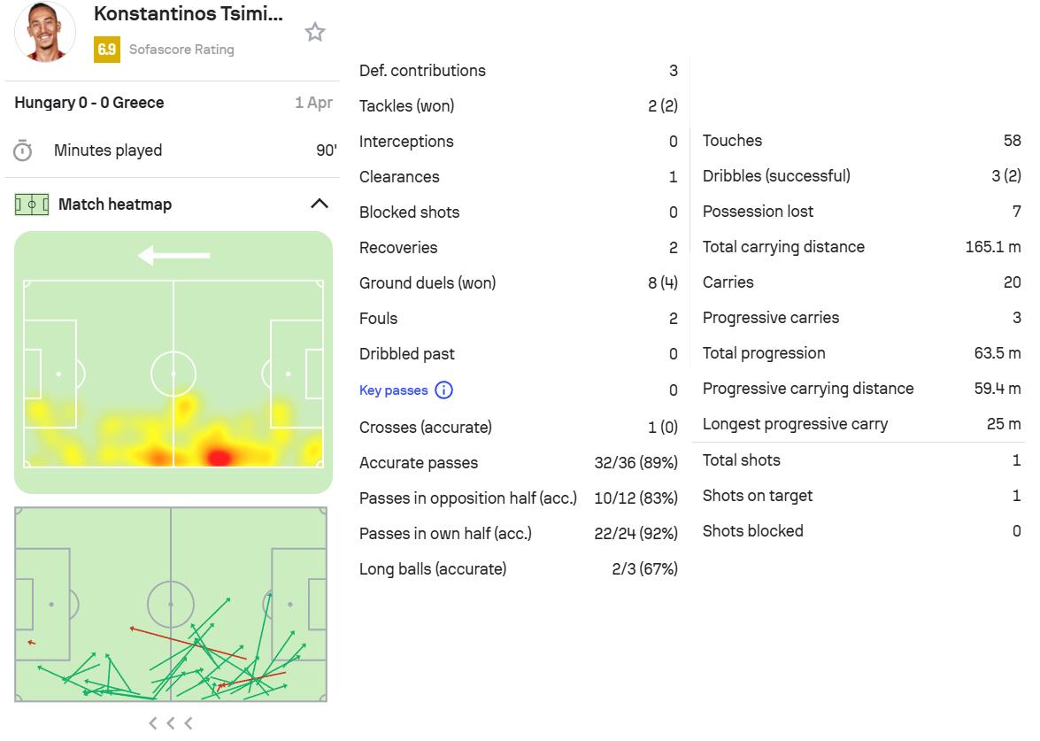Click the player profile photo
Viewport: 1040px width, 741px height.
pyautogui.click(x=45, y=32)
